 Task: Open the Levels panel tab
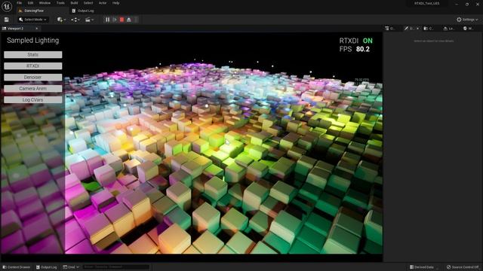coord(449,29)
